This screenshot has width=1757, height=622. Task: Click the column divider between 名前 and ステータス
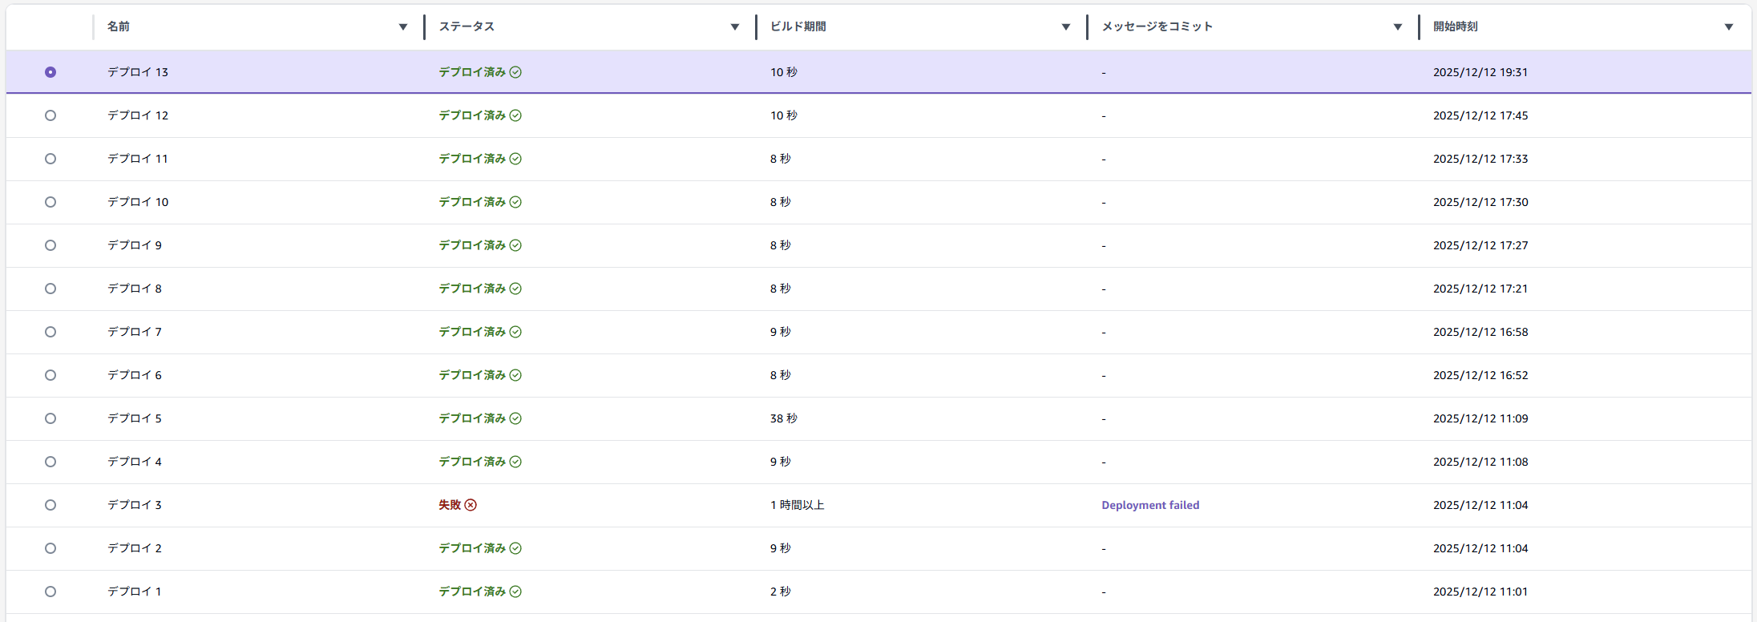pos(424,26)
